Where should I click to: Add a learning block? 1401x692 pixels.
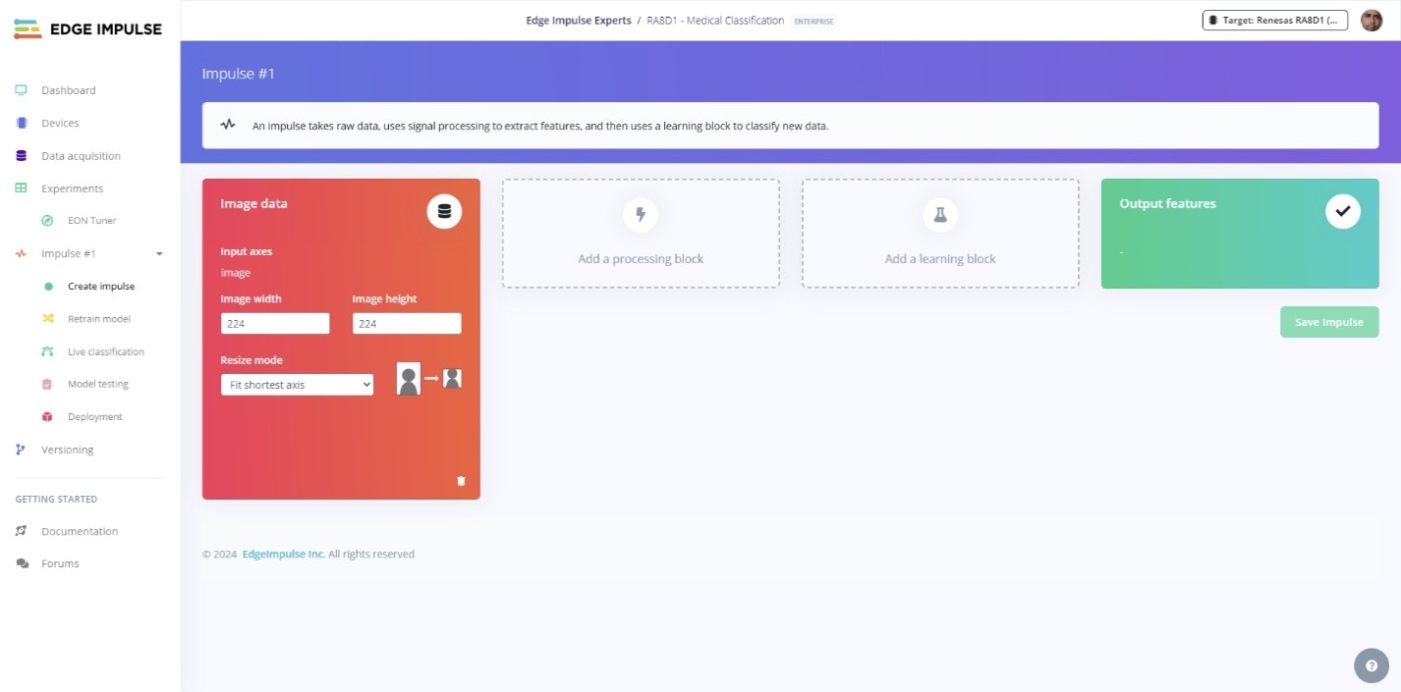pos(940,233)
